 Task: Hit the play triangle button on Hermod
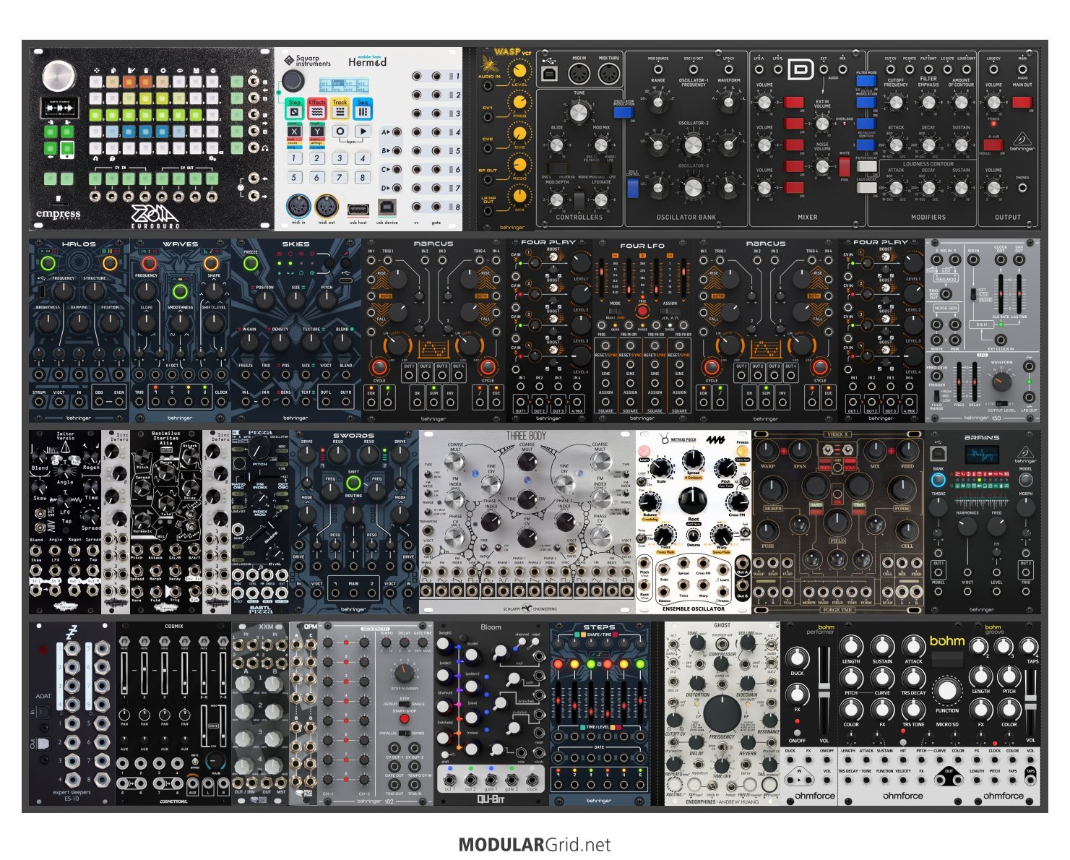tap(363, 132)
